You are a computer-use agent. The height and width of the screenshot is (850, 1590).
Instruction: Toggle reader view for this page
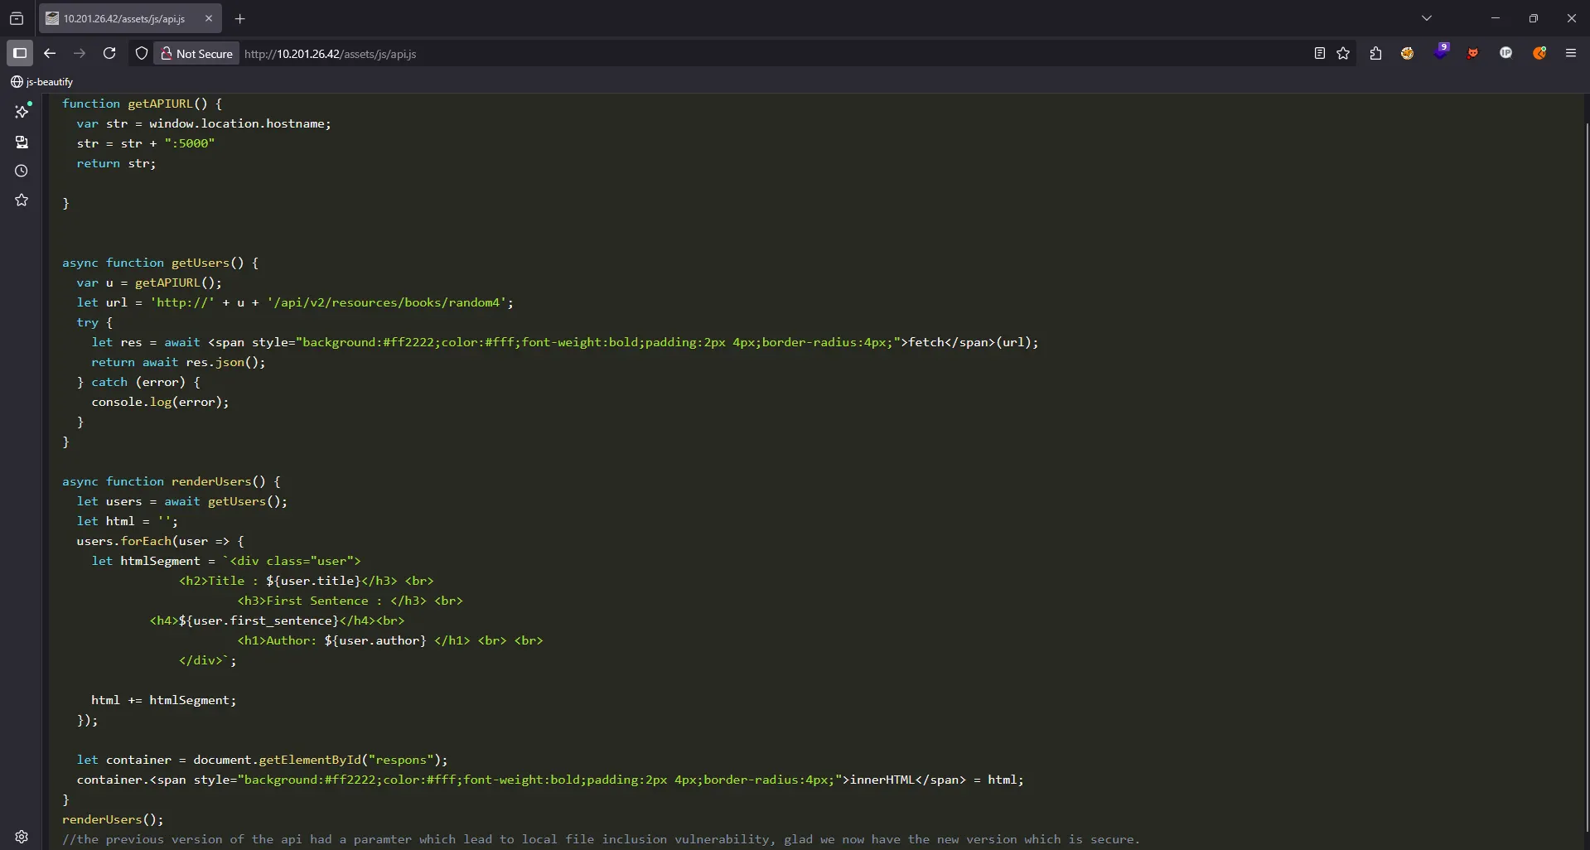pos(1318,53)
